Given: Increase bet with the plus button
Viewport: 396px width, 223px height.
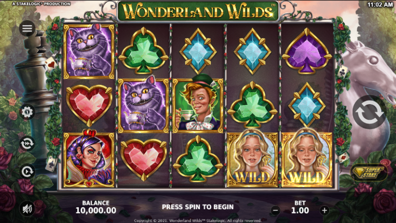Looking at the screenshot, I should [325, 210].
